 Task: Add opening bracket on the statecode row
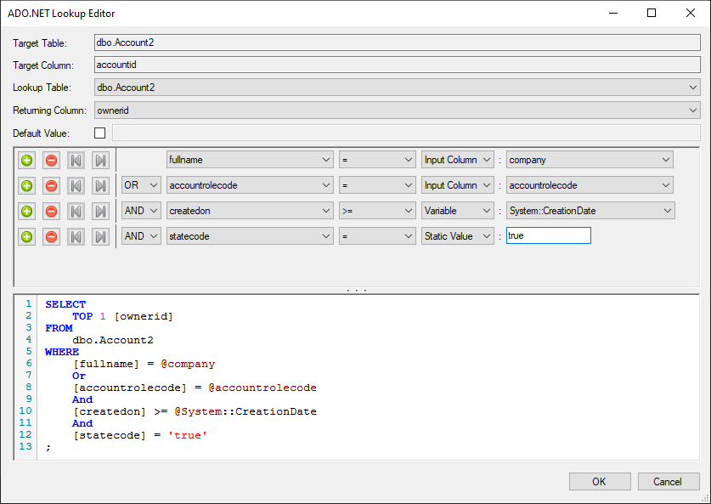(x=76, y=236)
